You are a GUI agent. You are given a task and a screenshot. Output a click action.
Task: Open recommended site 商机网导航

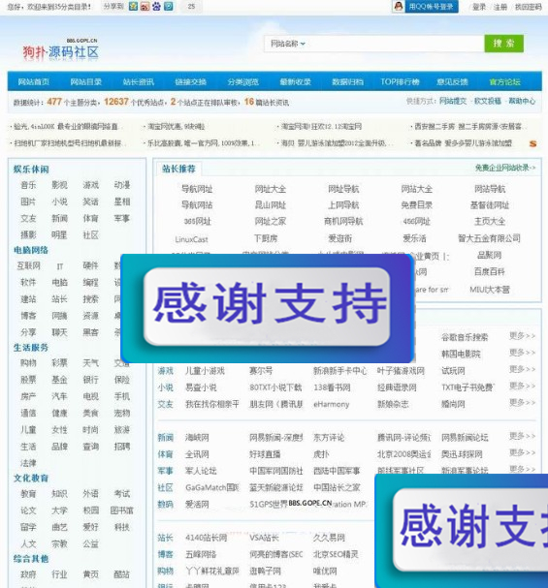[x=343, y=221]
